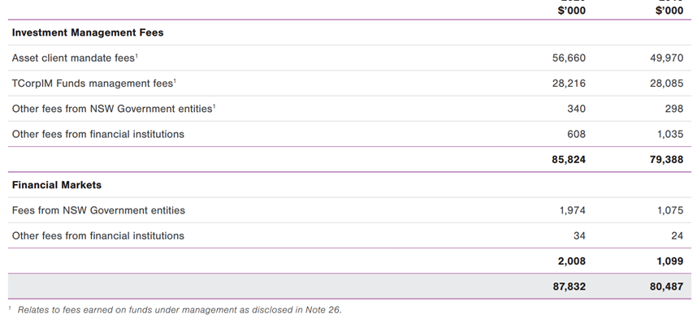Screen dimensions: 697x327
Task: Select the 1,974 NSW Government entities value
Action: coord(572,210)
